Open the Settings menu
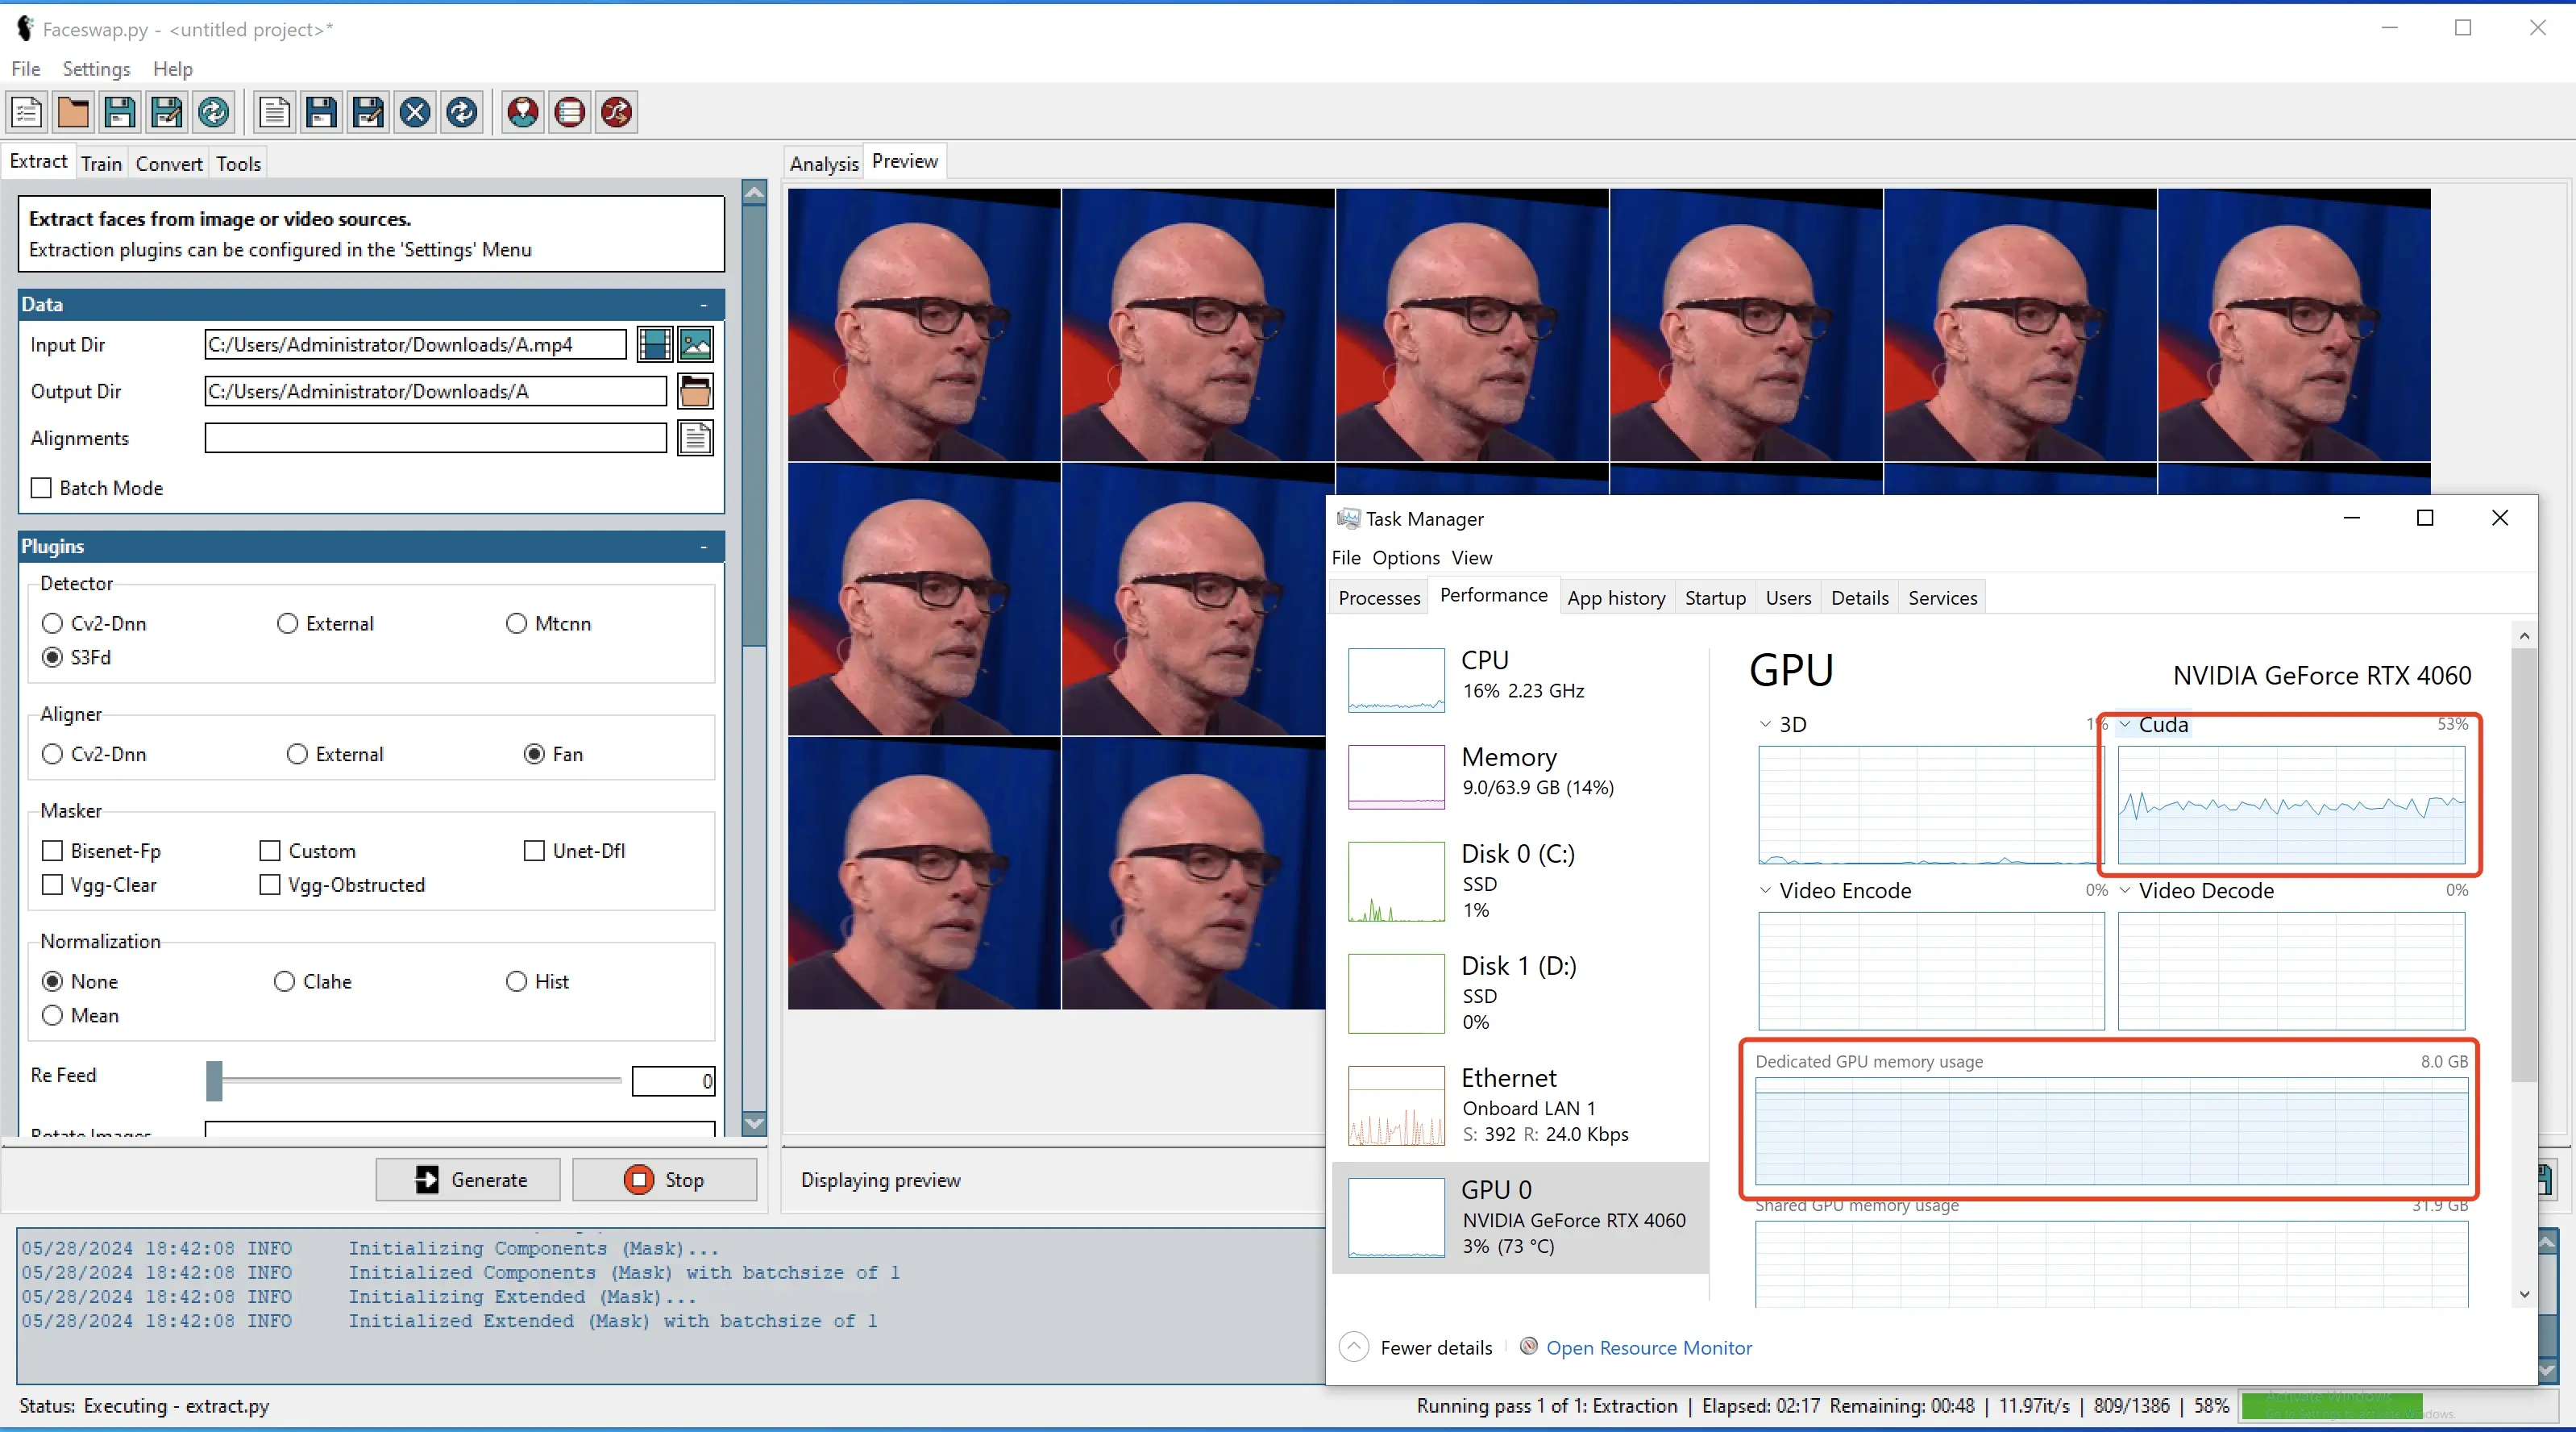The width and height of the screenshot is (2576, 1432). coord(96,68)
